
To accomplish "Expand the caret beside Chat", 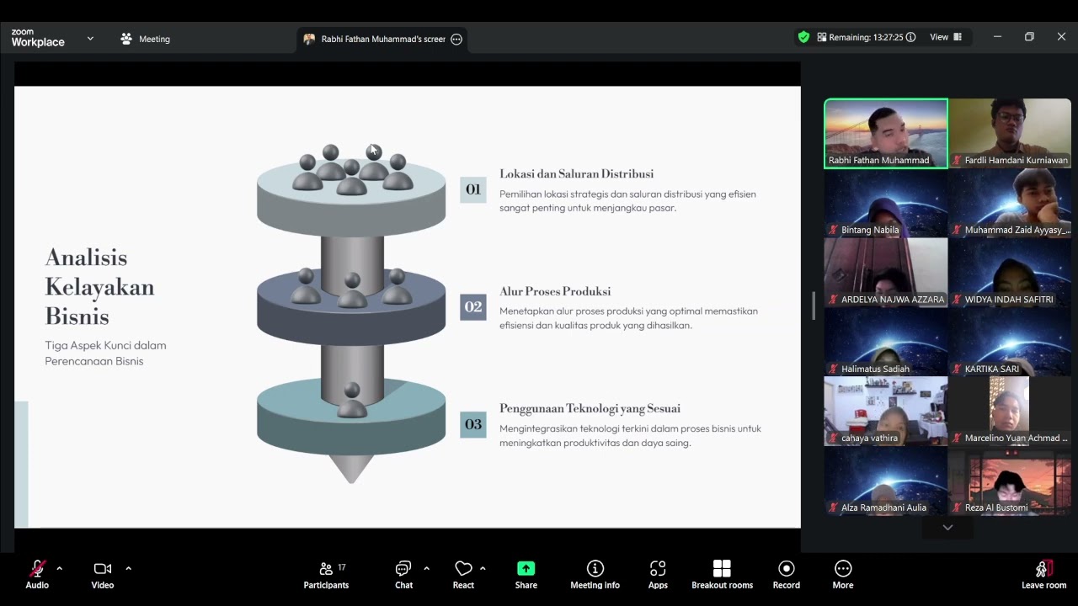I will pos(426,568).
